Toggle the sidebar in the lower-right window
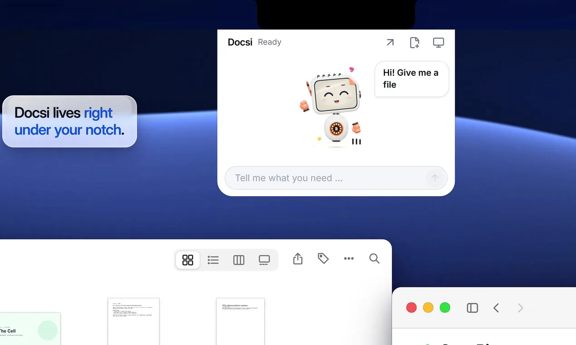 click(x=472, y=308)
